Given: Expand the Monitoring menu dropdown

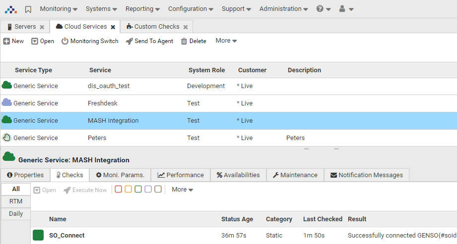Looking at the screenshot, I should 59,9.
